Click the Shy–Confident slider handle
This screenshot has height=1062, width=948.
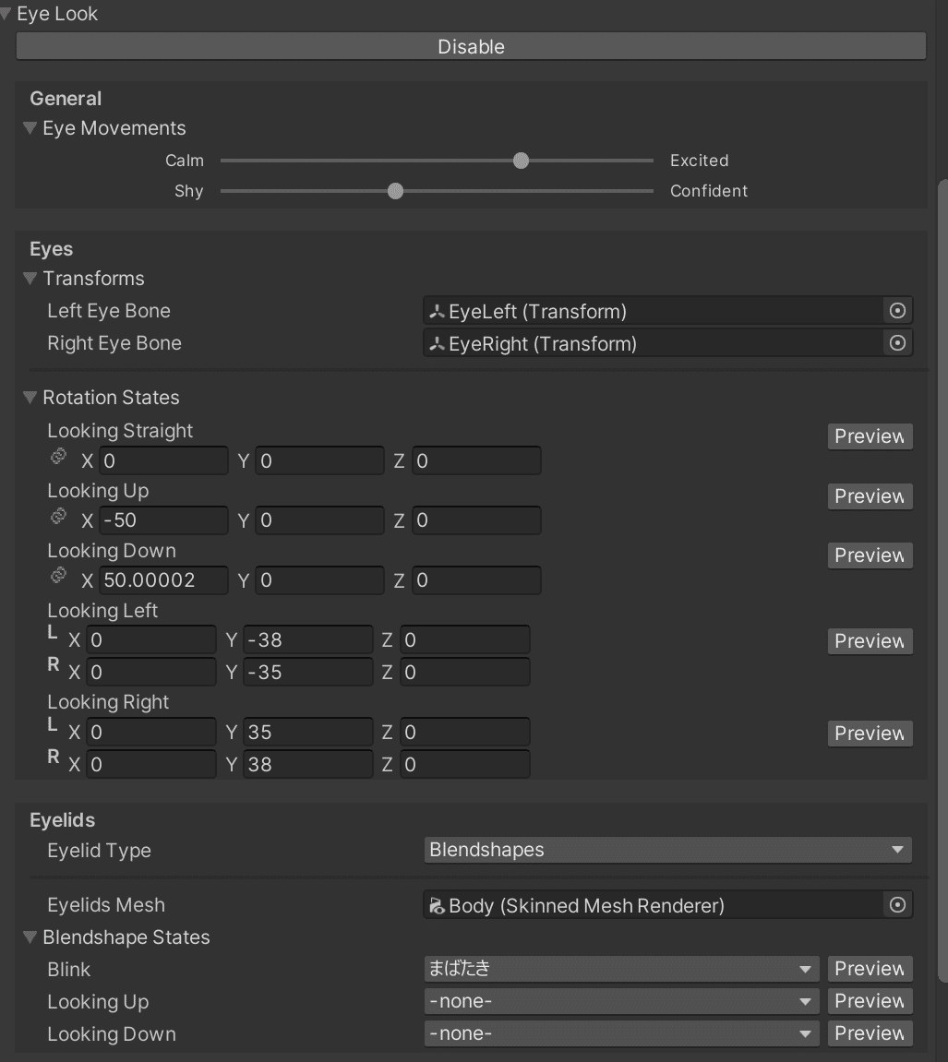tap(395, 191)
